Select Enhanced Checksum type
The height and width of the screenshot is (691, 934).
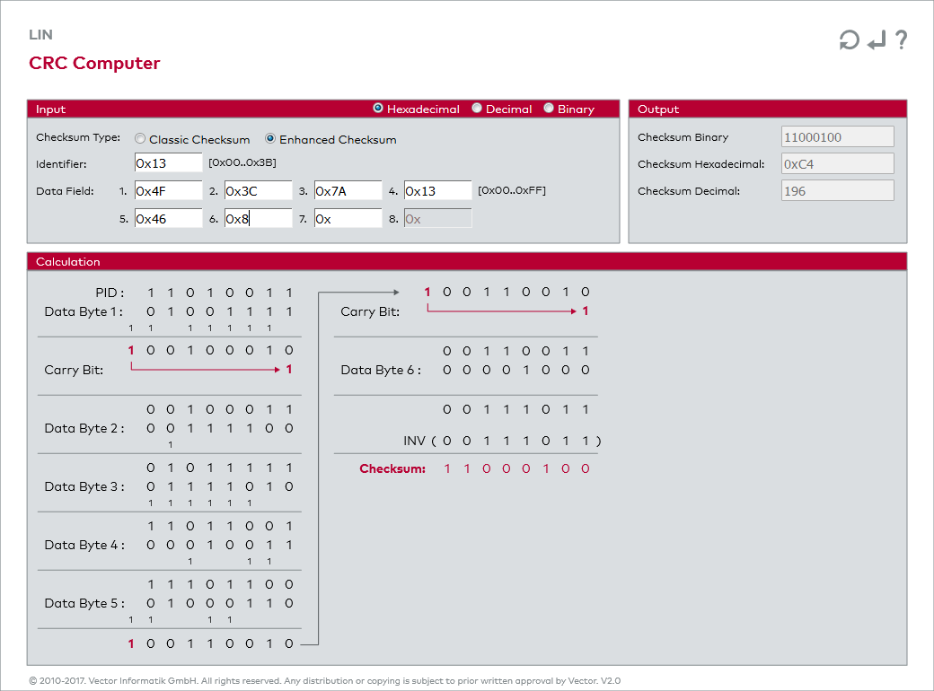point(270,139)
